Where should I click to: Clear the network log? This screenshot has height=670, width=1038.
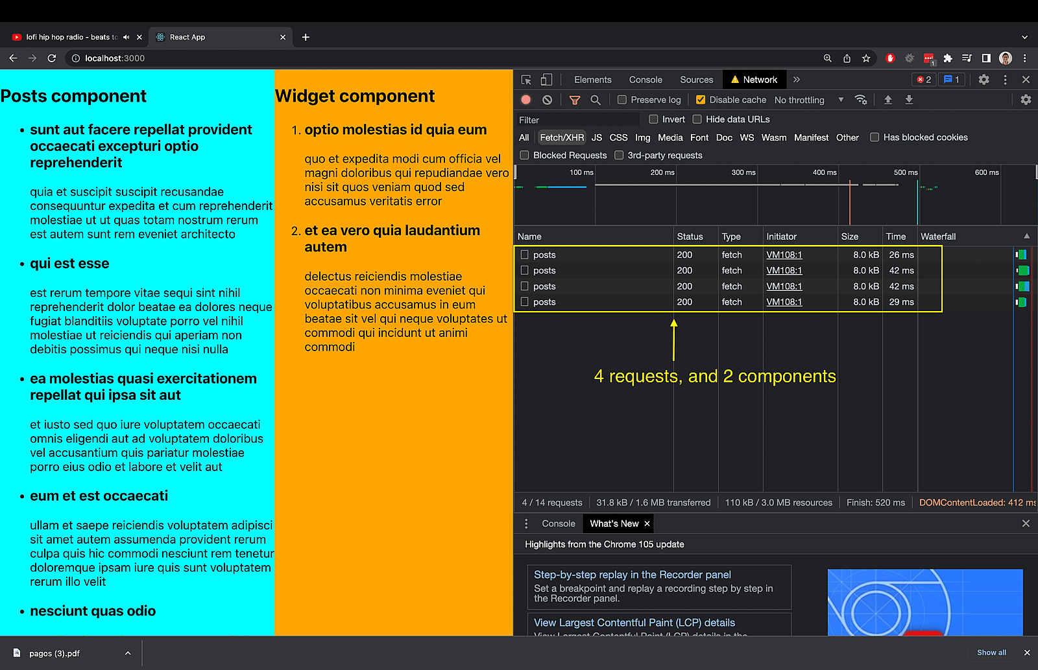pyautogui.click(x=547, y=99)
